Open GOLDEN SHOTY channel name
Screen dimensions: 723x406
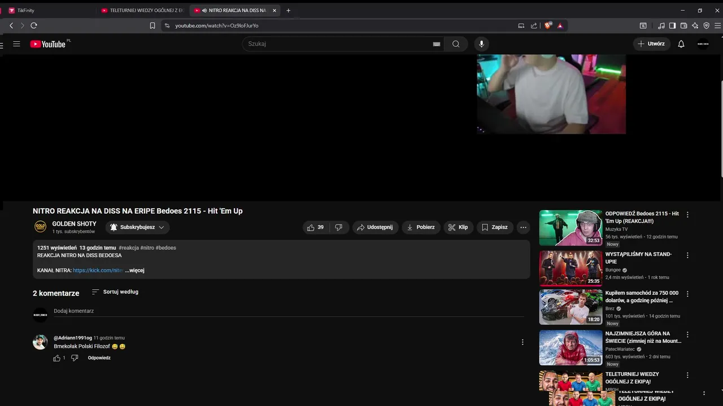(74, 224)
